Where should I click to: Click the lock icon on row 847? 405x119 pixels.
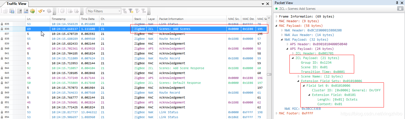coord(2,83)
